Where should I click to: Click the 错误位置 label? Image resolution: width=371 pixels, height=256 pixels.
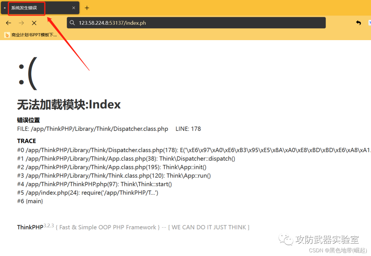[x=29, y=120]
